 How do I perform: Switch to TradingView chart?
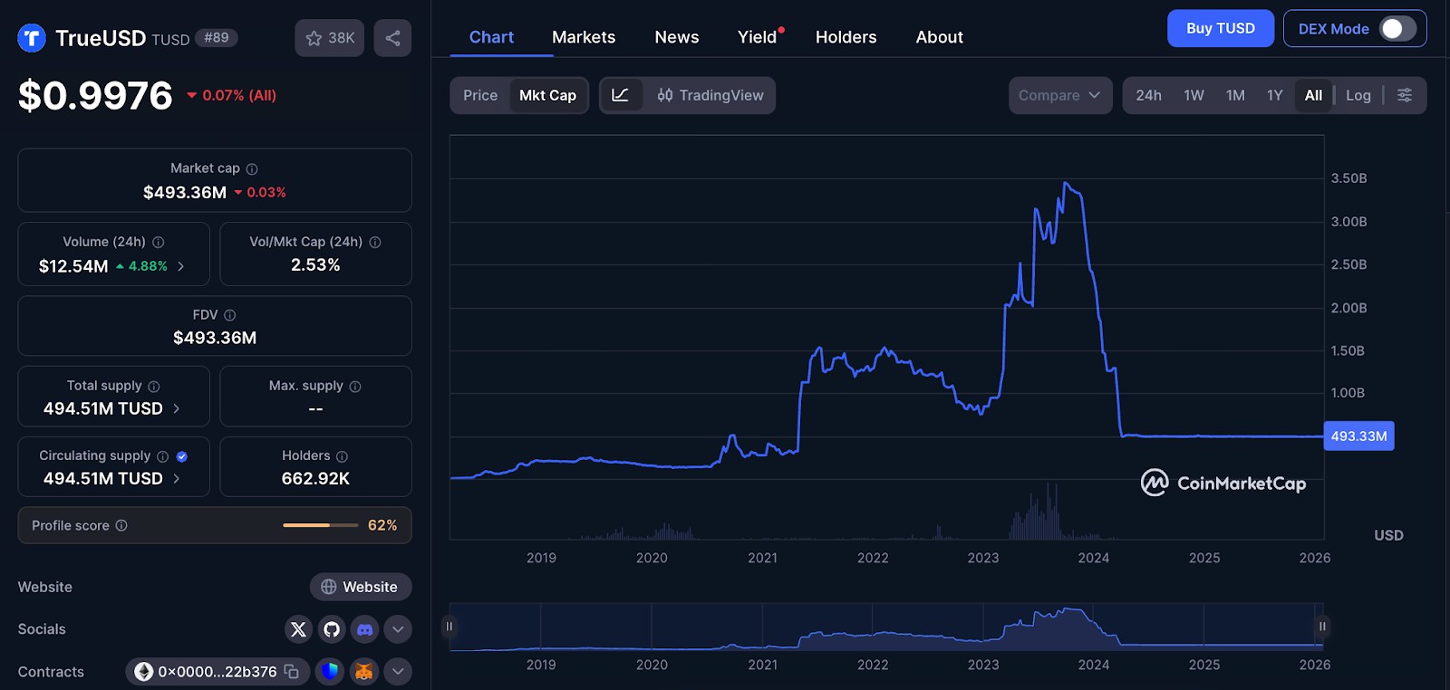click(x=710, y=95)
